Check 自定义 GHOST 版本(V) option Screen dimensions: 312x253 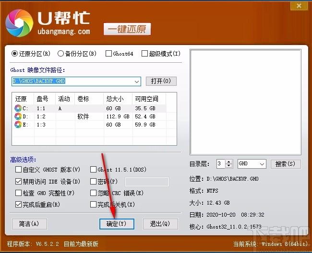[x=19, y=170]
